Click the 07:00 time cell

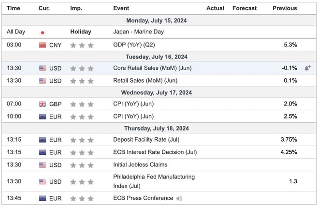click(x=14, y=104)
